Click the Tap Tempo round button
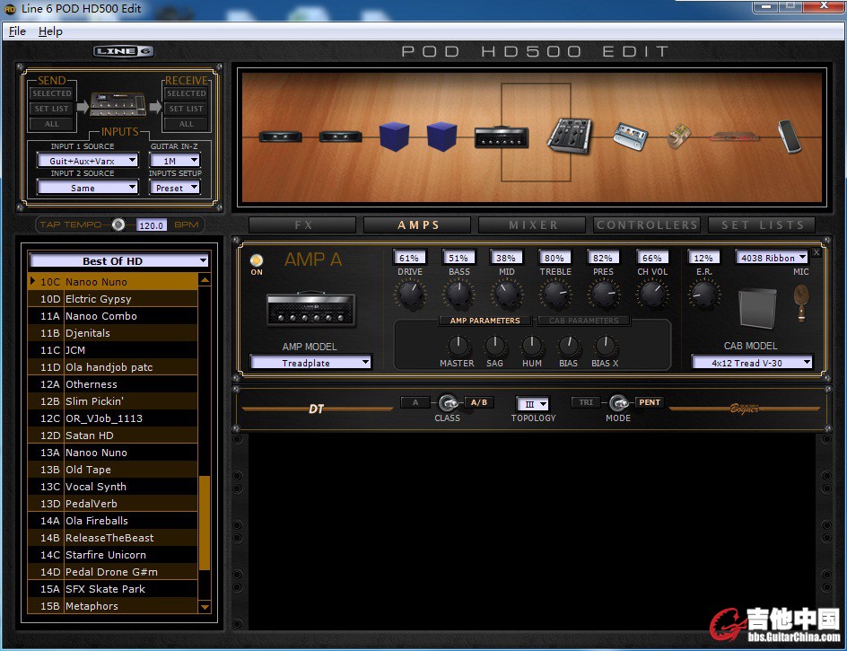This screenshot has width=847, height=651. coord(118,224)
